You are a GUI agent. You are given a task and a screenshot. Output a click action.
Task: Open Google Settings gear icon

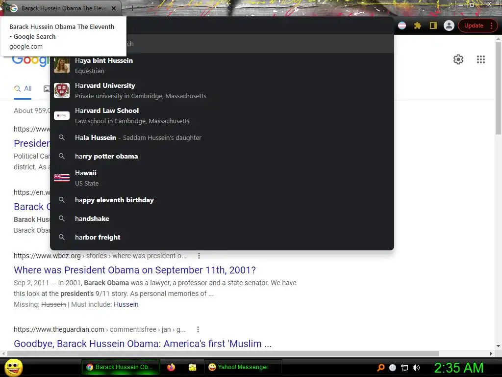click(x=458, y=59)
